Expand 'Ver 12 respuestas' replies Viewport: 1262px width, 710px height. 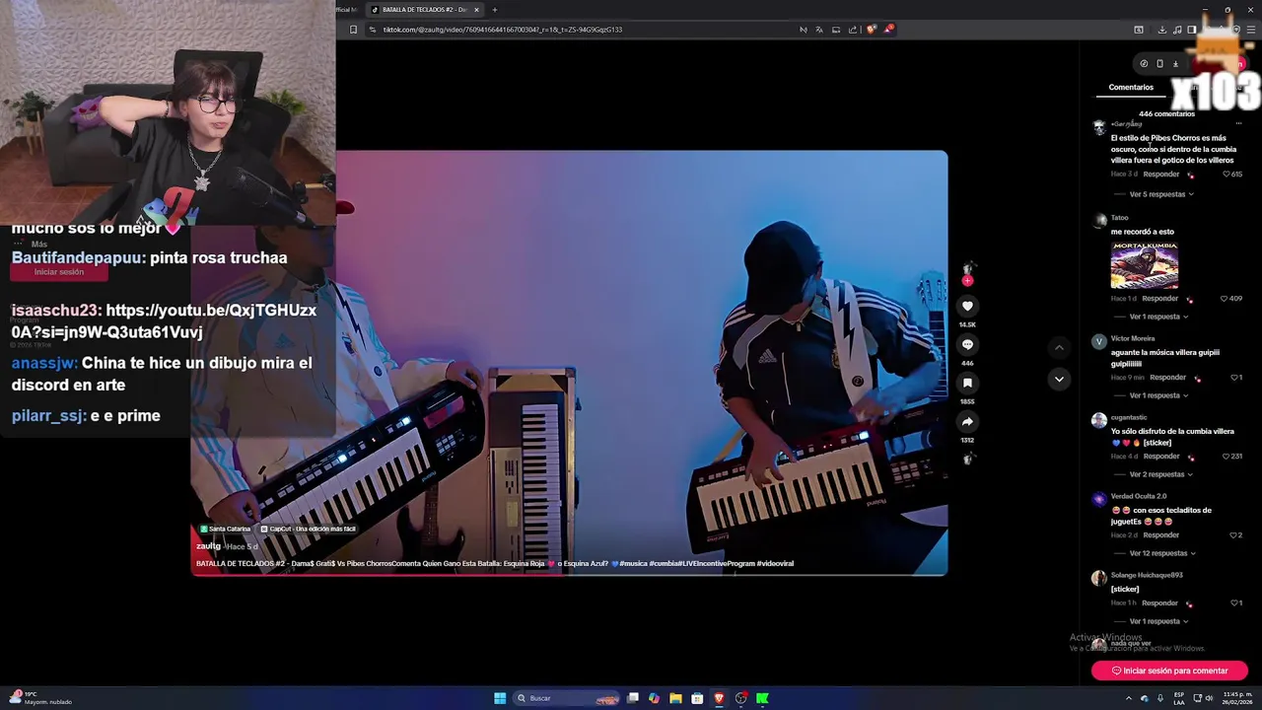1162,553
